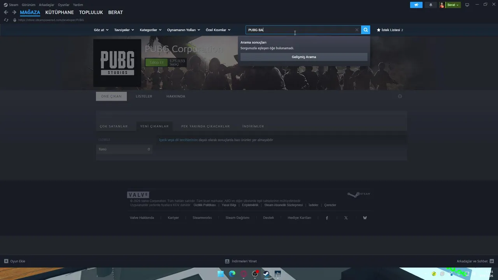This screenshot has width=498, height=280.
Task: Expand the Göz at dropdown
Action: click(100, 30)
